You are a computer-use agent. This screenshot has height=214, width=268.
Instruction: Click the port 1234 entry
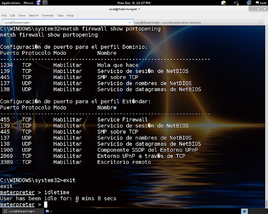click(6, 65)
